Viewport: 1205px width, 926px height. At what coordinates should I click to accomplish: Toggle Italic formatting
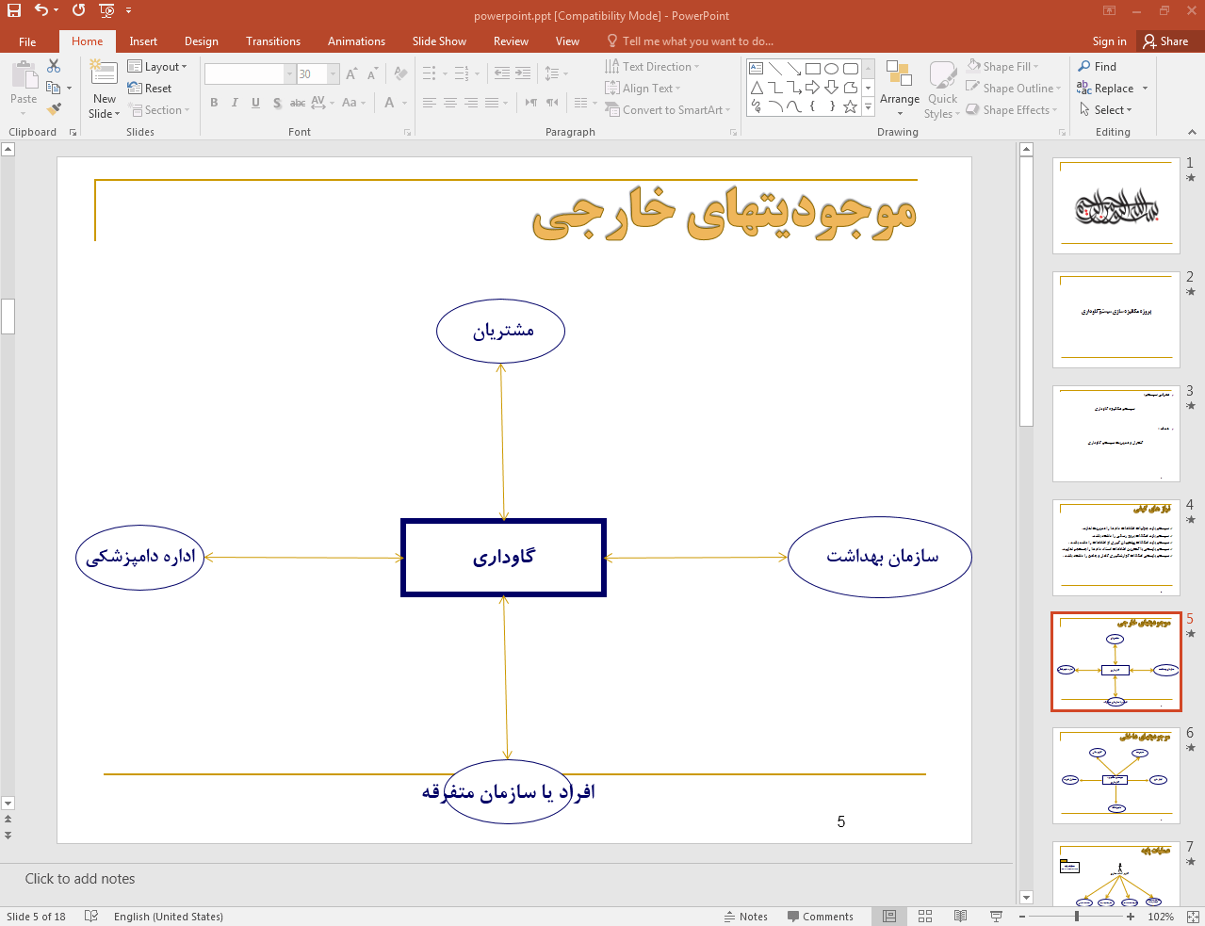tap(235, 103)
